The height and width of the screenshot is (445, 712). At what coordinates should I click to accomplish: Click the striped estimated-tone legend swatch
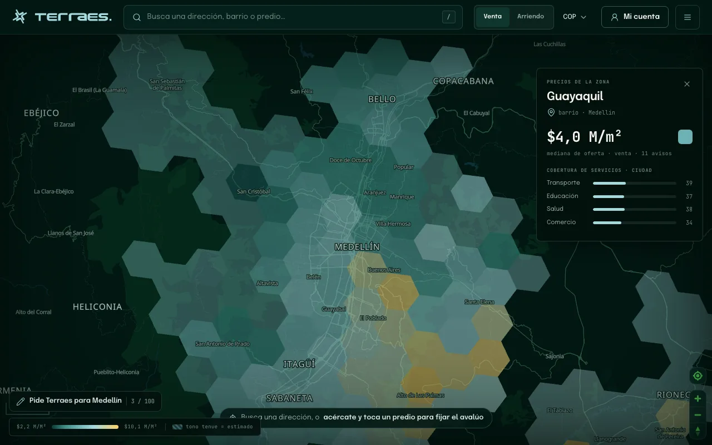[x=177, y=427]
